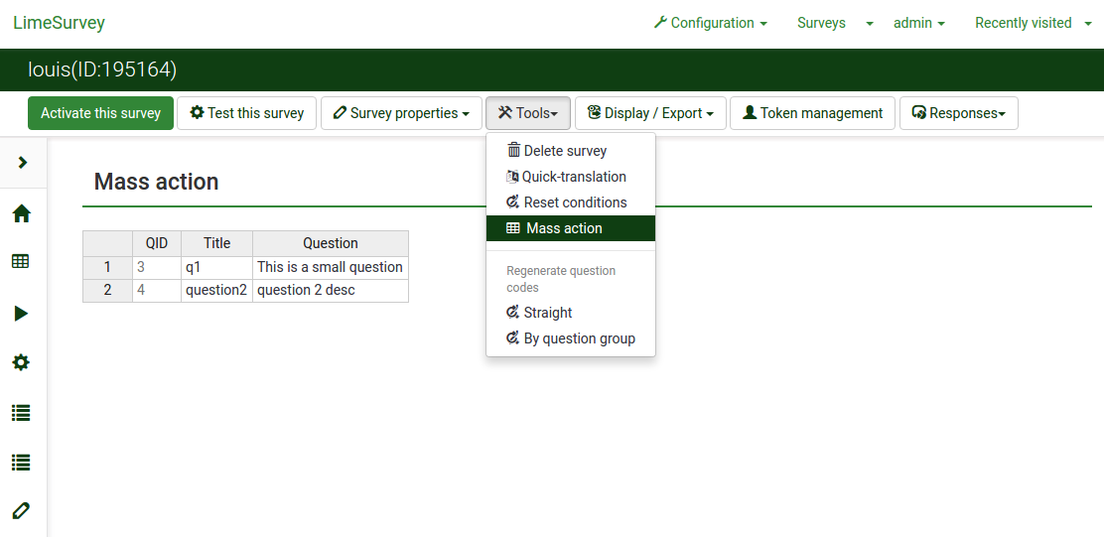Open the gear settings icon in the sidebar
The width and height of the screenshot is (1104, 537).
click(x=21, y=363)
